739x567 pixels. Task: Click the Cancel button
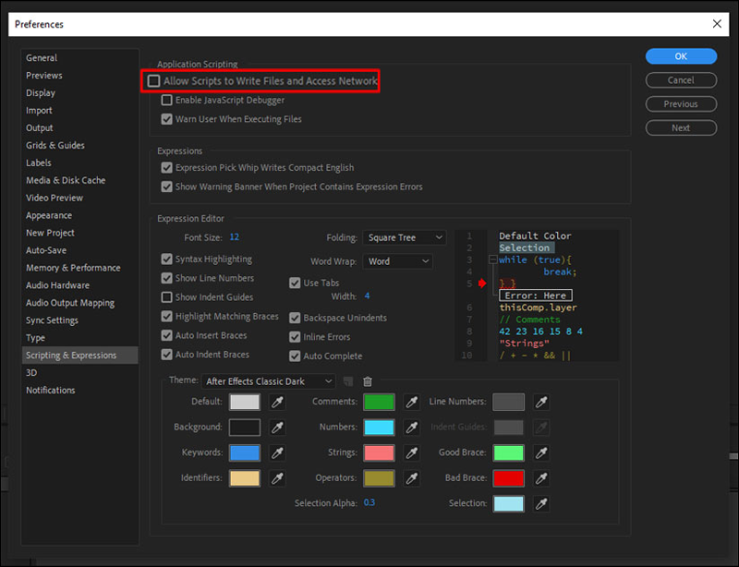click(x=681, y=80)
